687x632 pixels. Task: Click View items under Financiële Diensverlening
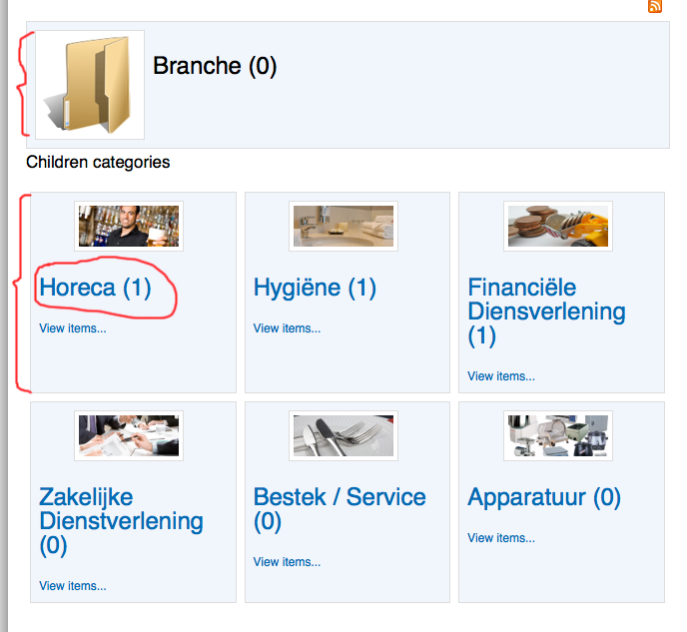coord(501,375)
